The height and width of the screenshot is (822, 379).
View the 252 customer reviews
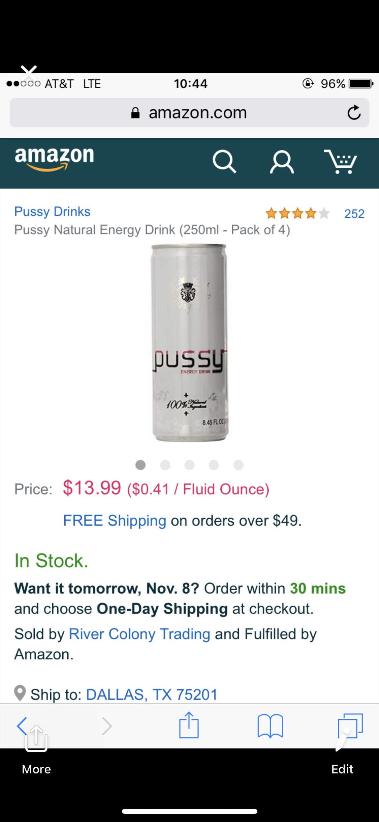354,214
